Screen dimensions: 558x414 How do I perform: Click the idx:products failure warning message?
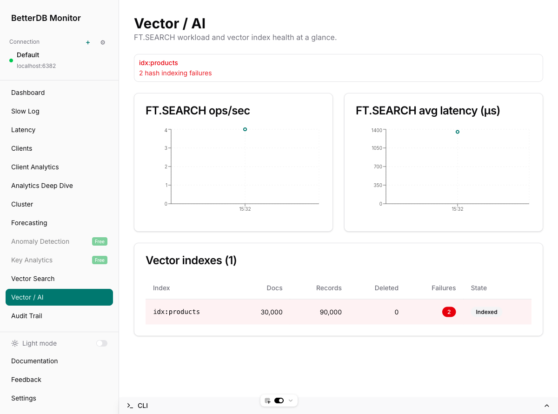175,68
